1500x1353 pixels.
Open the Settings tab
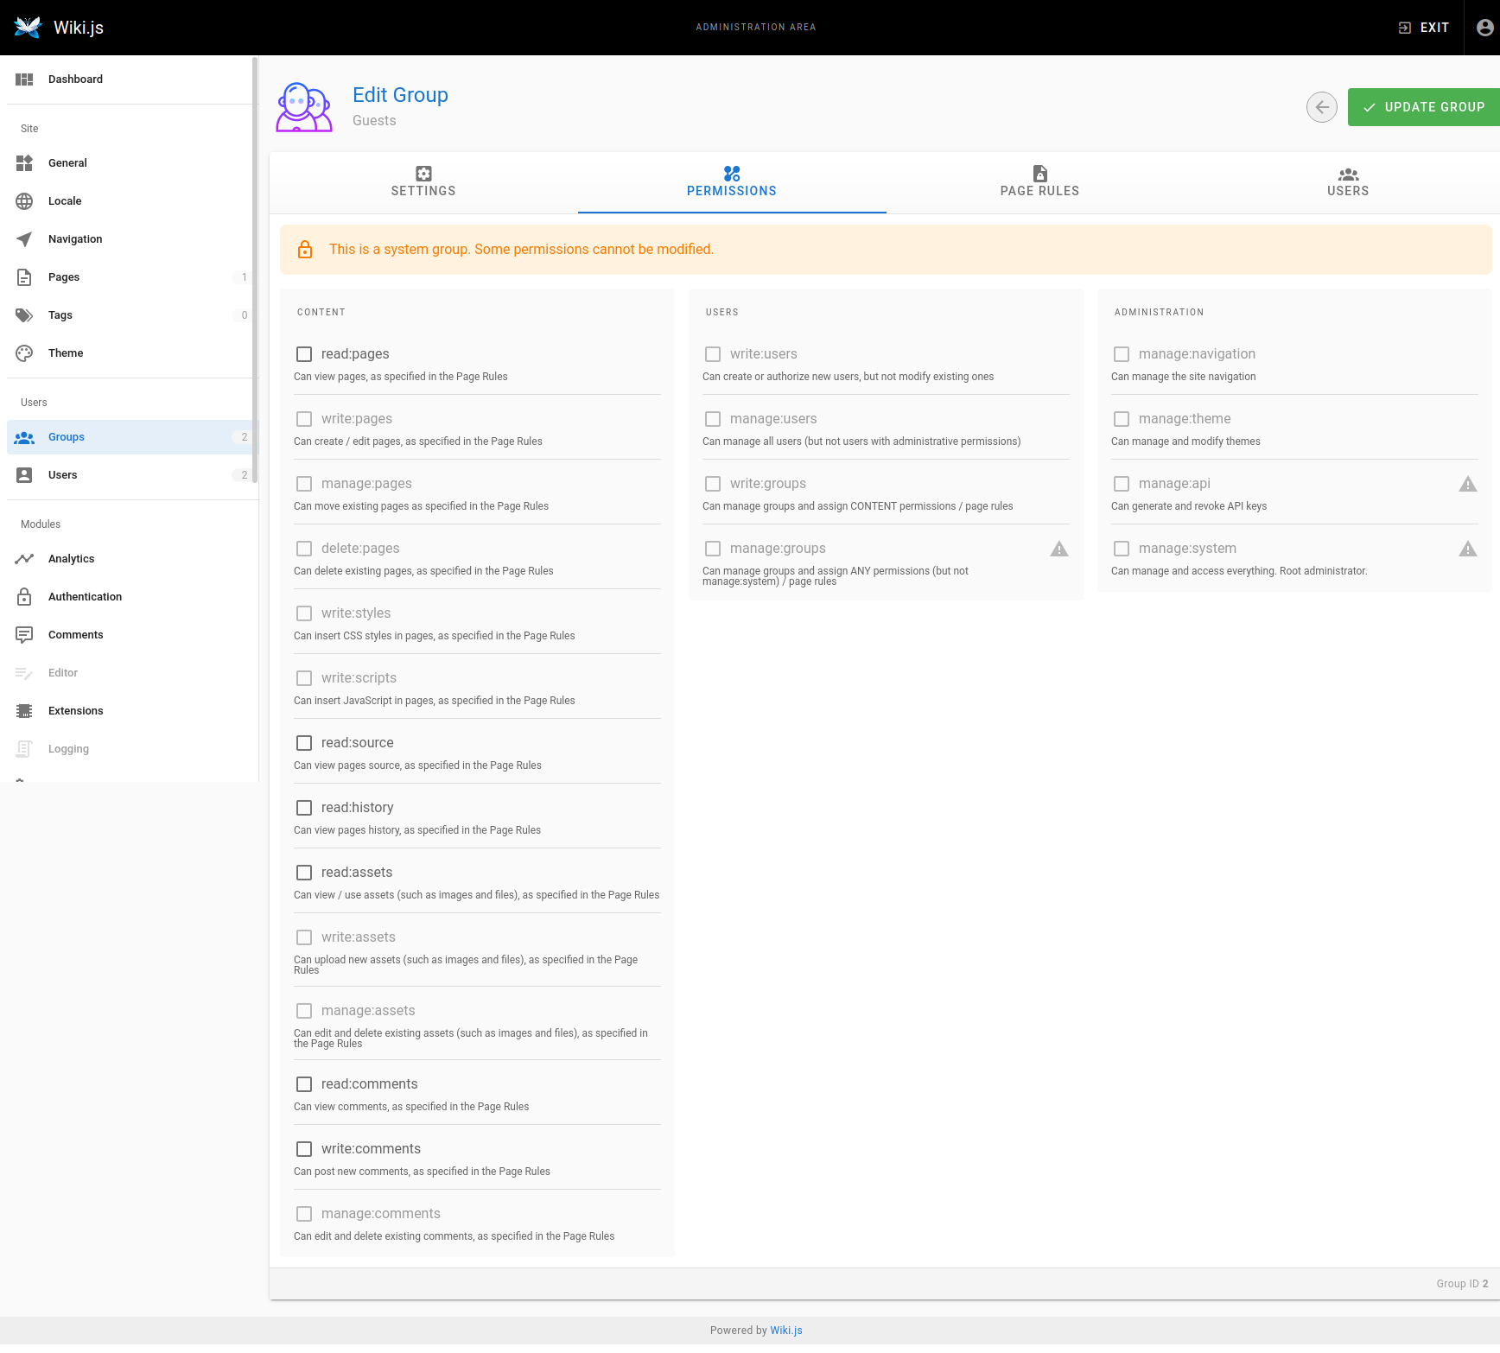[x=423, y=182]
